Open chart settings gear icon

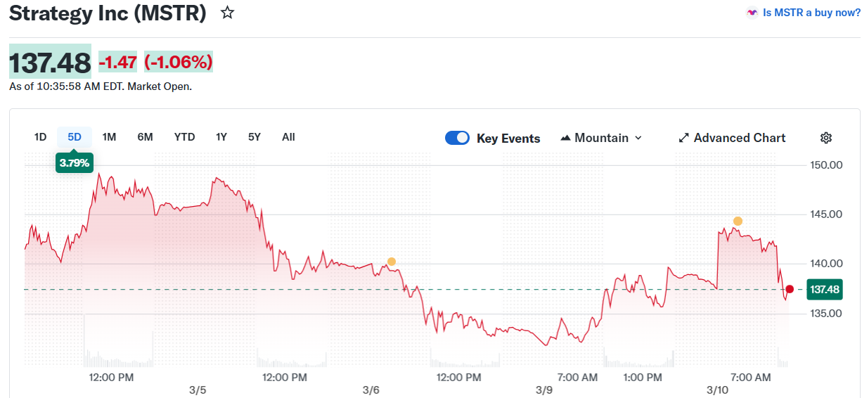tap(826, 138)
